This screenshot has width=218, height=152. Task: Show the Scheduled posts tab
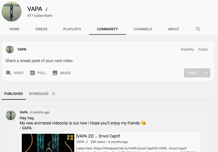[39, 94]
